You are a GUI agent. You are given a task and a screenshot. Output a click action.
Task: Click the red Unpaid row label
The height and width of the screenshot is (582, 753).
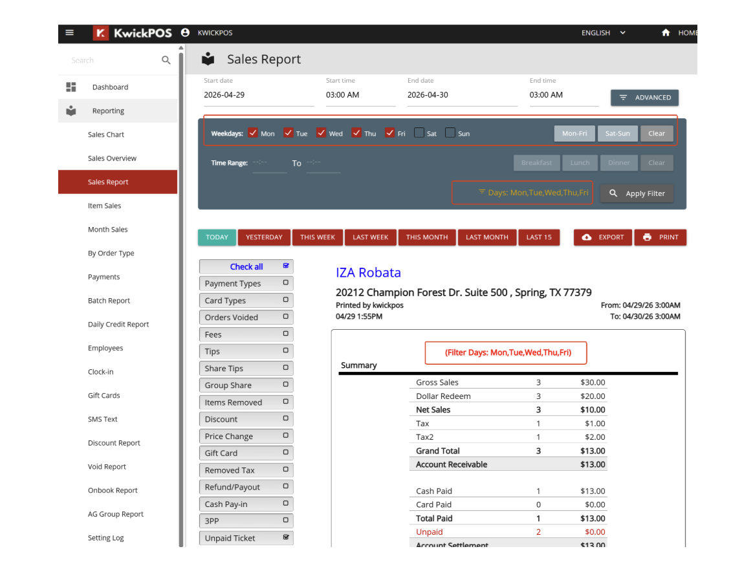pyautogui.click(x=430, y=532)
